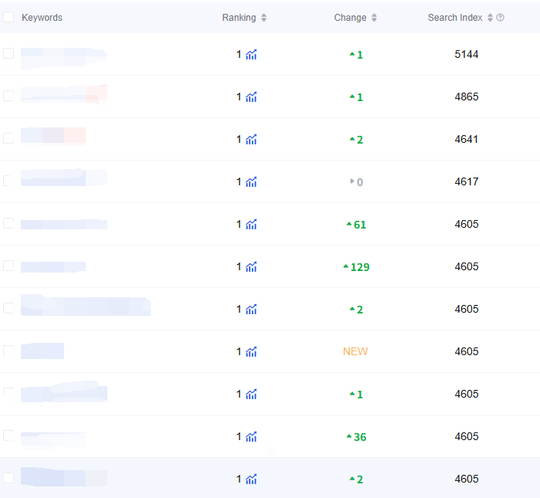
Task: Click Search Index column sort arrows
Action: [x=490, y=18]
